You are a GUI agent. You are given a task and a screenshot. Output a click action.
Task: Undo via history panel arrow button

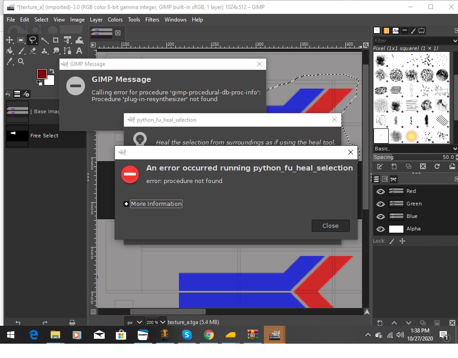point(18,323)
